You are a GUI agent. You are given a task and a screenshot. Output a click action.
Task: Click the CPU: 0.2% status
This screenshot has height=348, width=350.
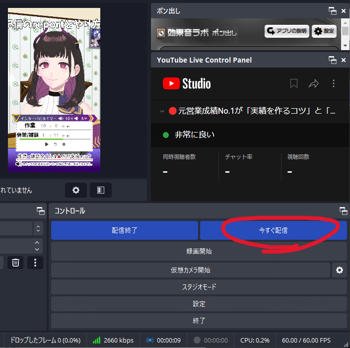click(255, 340)
